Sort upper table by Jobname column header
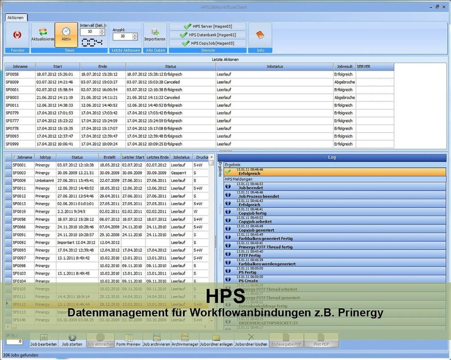 pos(20,67)
